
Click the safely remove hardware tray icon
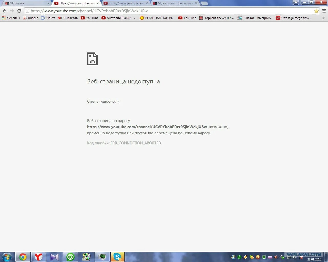(x=282, y=257)
